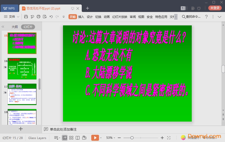Click the 未登录 login button
This screenshot has height=142, width=225.
click(x=215, y=8)
